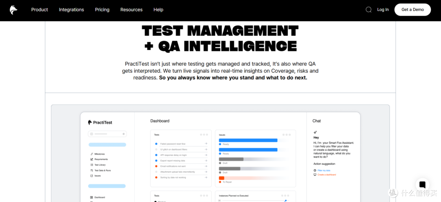Open the search magnifier icon
The image size is (441, 202).
click(368, 10)
